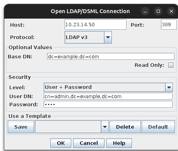Enable the Read Only checkbox
The image size is (178, 151).
pyautogui.click(x=171, y=65)
